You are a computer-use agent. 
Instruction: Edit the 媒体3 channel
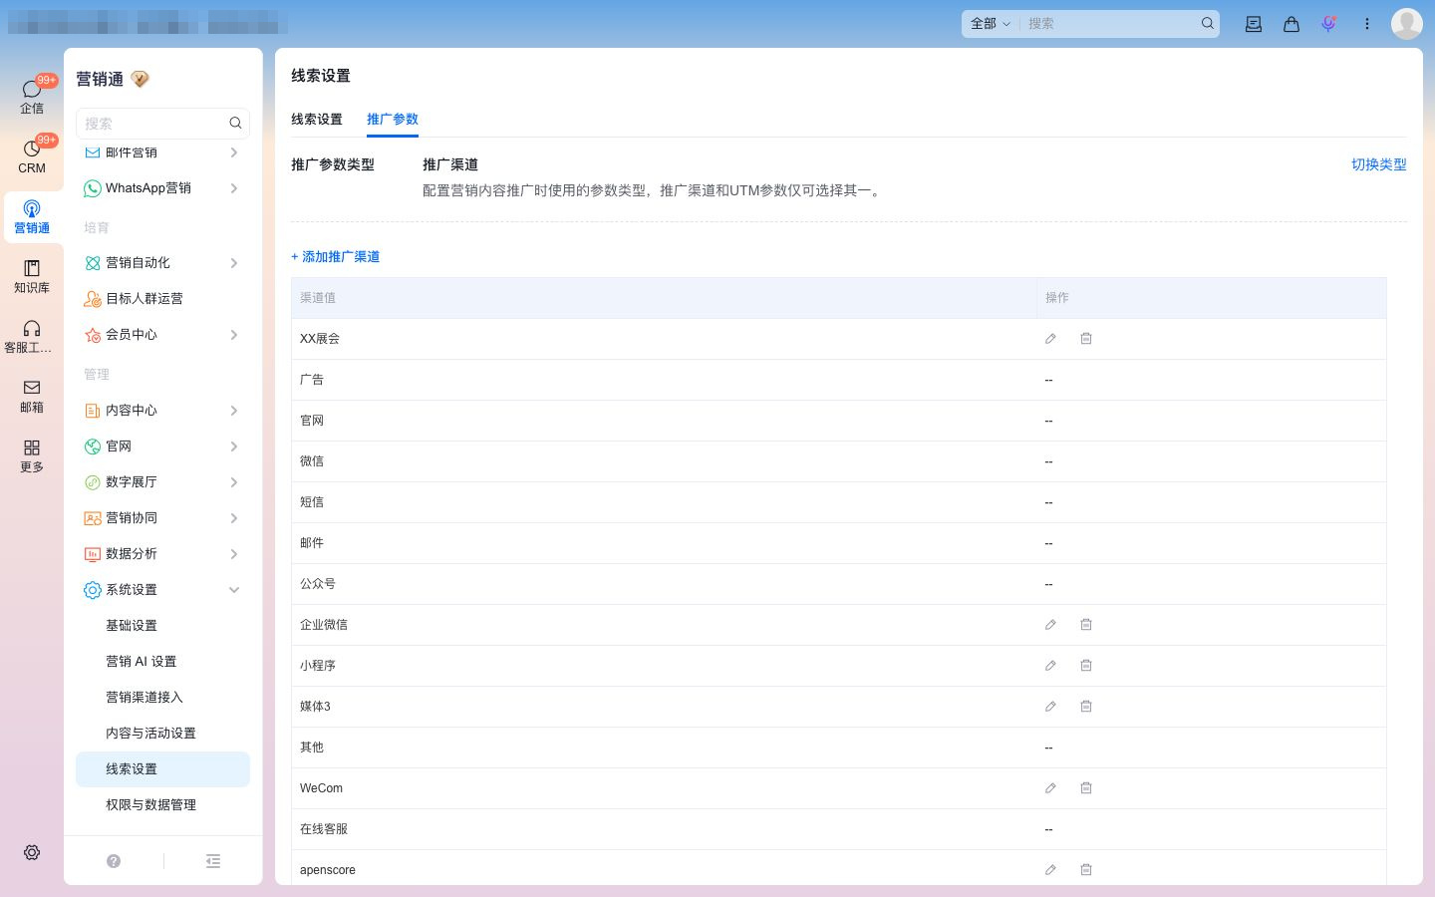click(x=1050, y=707)
